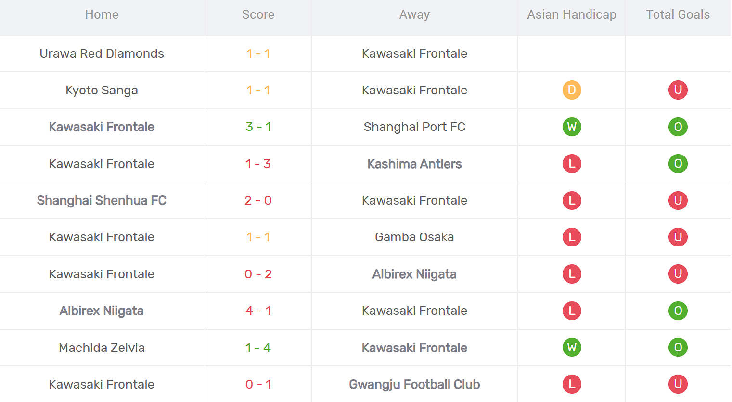Click the 1 - 4 score at Machida Zelvia
This screenshot has height=402, width=732.
click(258, 348)
